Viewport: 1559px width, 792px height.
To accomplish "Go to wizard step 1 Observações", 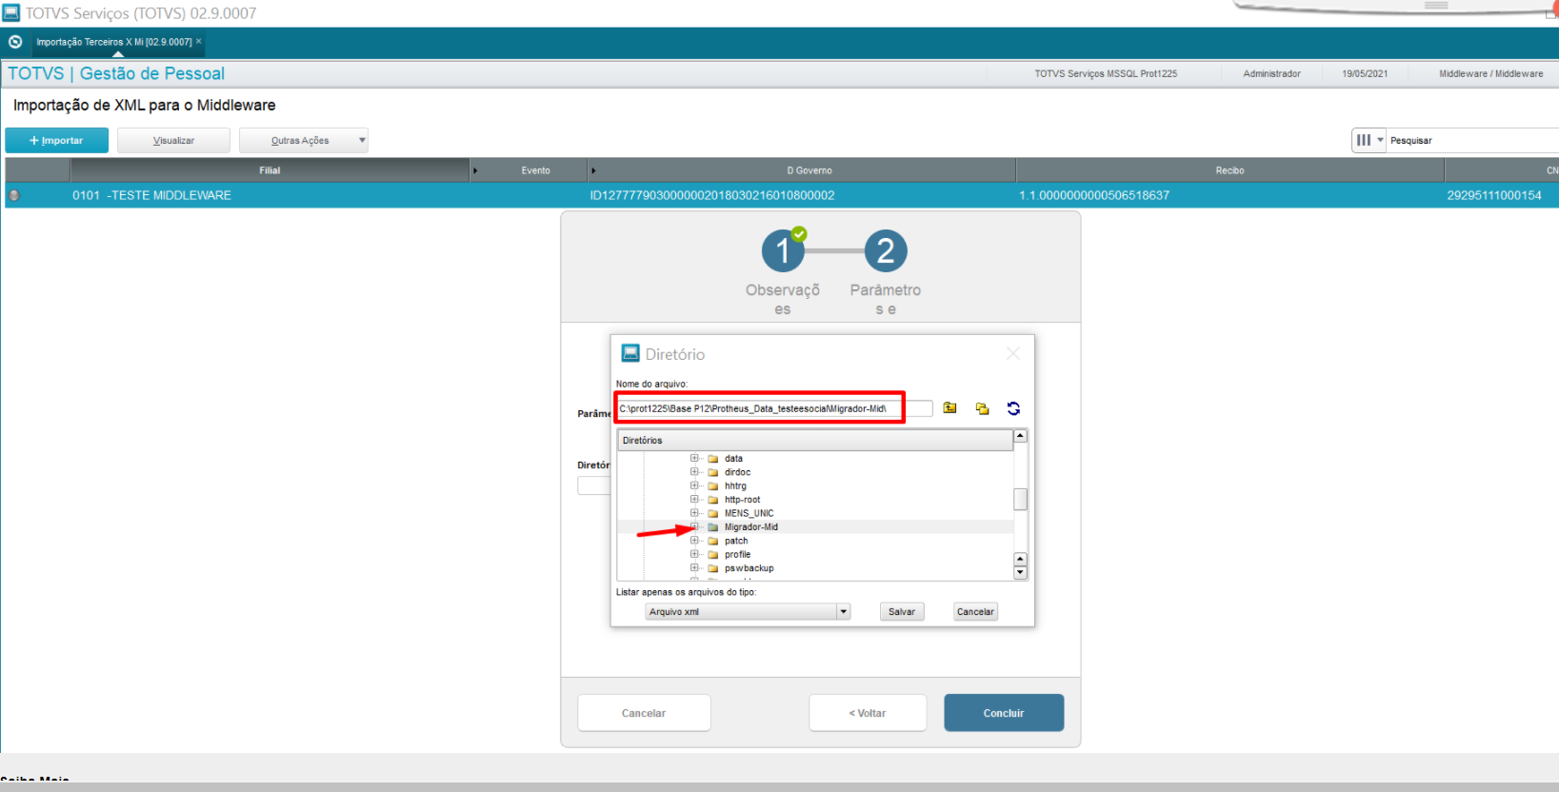I will 783,251.
